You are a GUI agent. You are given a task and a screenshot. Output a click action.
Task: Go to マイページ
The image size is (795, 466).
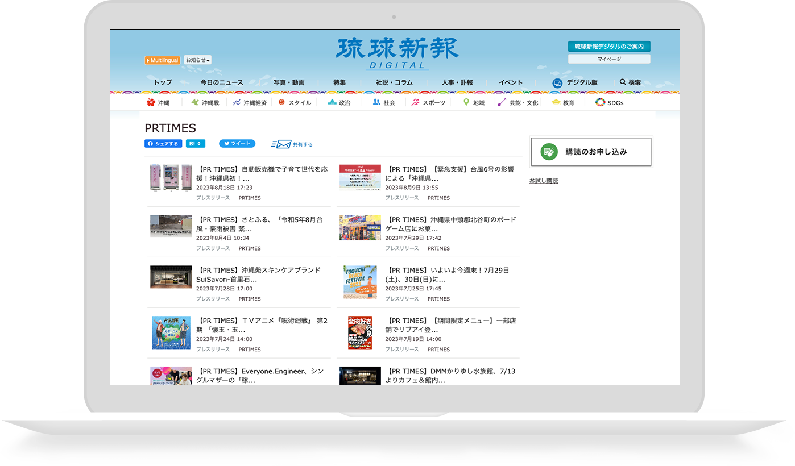(x=609, y=59)
